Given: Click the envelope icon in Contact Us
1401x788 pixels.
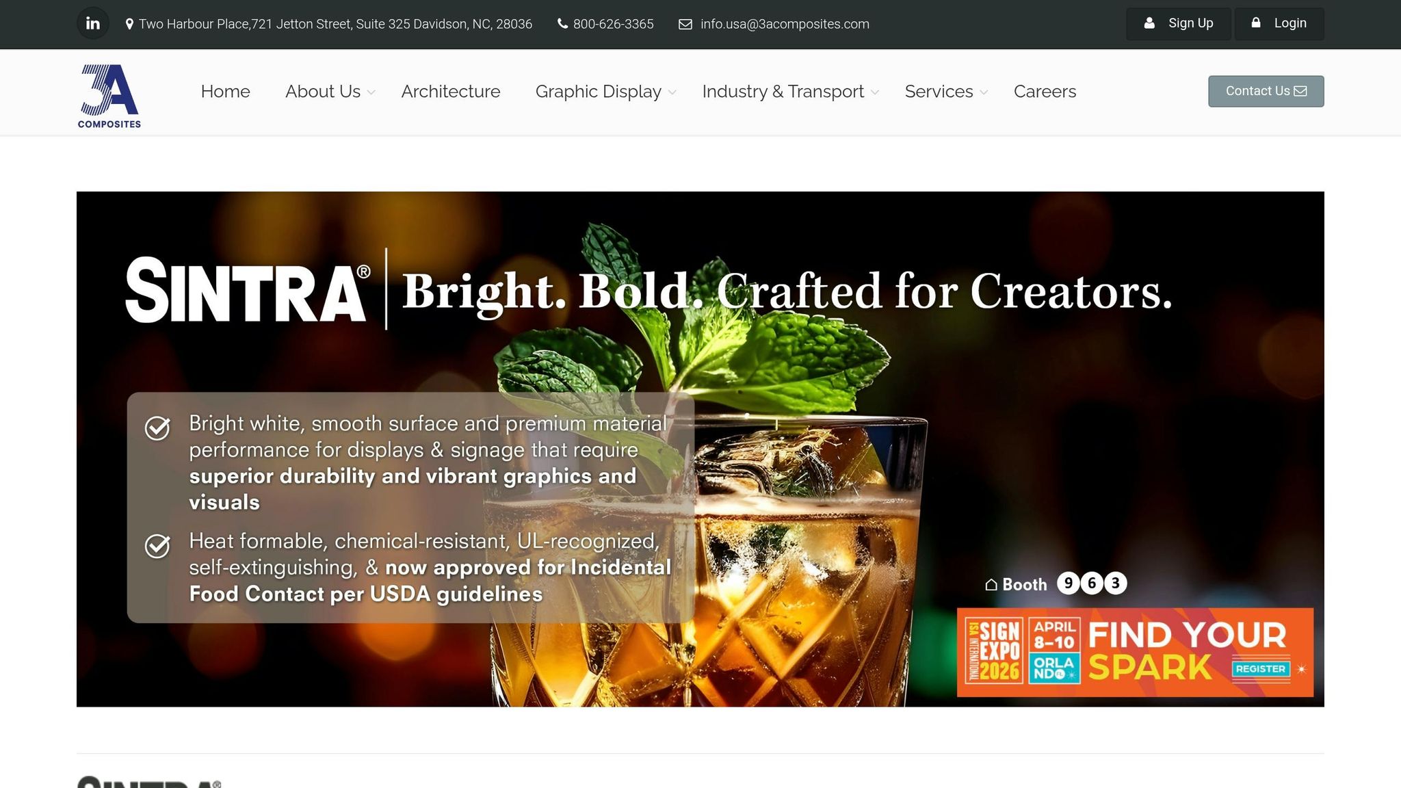Looking at the screenshot, I should tap(1300, 91).
